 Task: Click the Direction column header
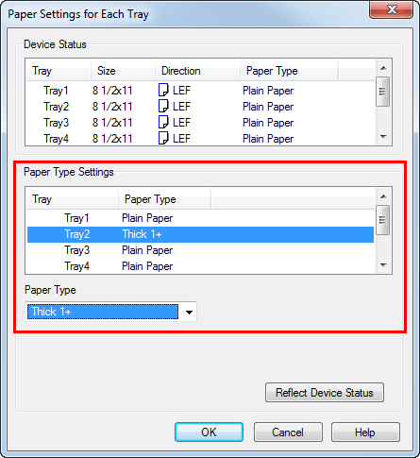click(197, 71)
